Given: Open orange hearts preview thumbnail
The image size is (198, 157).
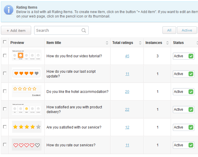Looking at the screenshot, I should [27, 73].
